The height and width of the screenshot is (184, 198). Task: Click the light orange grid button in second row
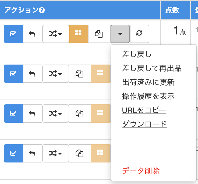pyautogui.click(x=100, y=74)
